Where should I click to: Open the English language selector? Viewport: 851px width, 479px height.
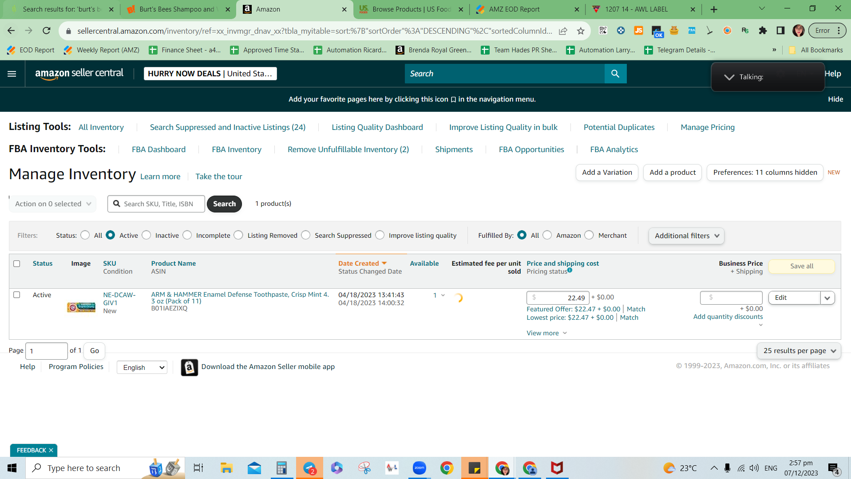tap(142, 367)
